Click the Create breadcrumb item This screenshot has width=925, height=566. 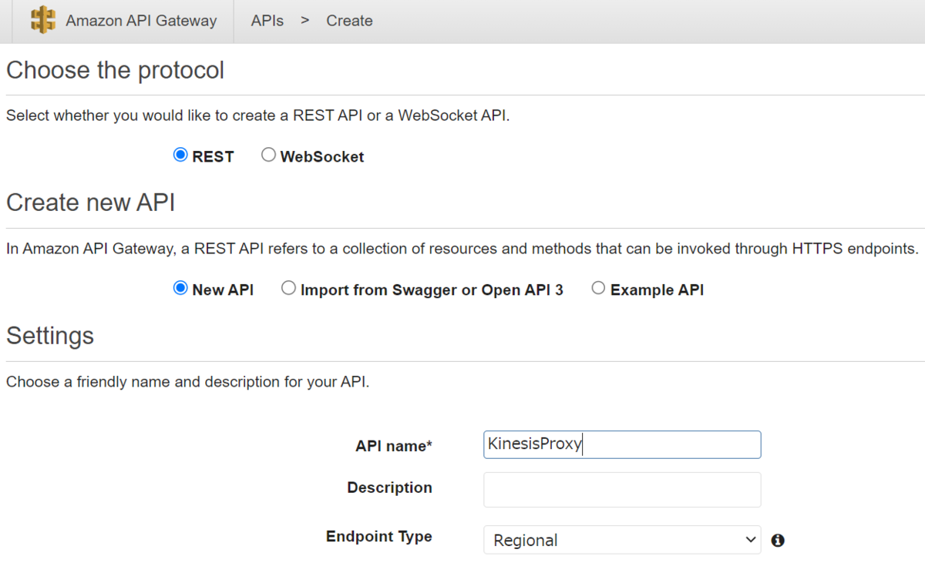pyautogui.click(x=349, y=21)
